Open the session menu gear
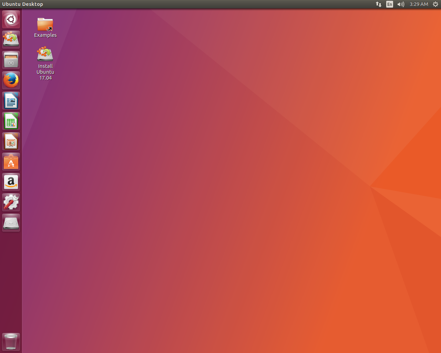Screen dimensions: 441x353 pyautogui.click(x=435, y=4)
